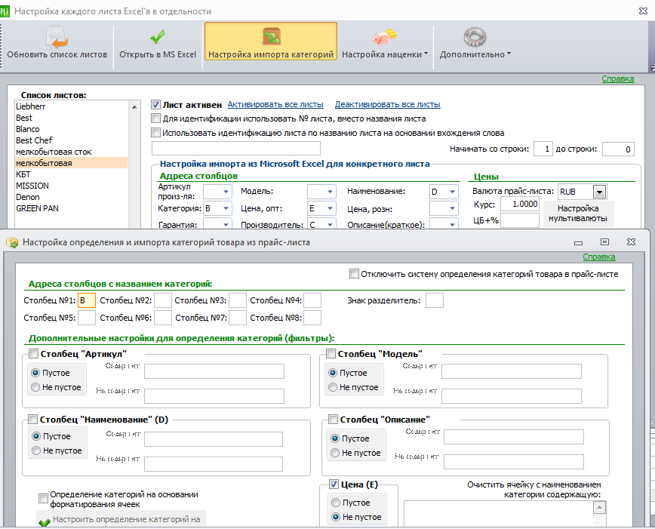Click the Начинать со строки field
Image resolution: width=655 pixels, height=529 pixels.
tap(543, 149)
